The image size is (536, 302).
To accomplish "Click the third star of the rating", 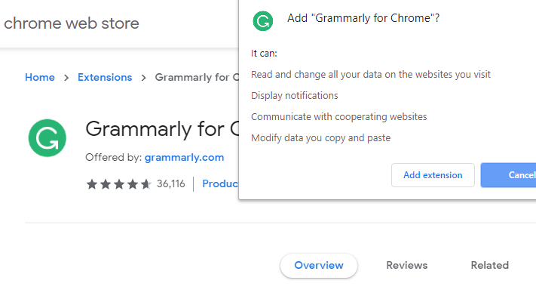I will tap(119, 184).
